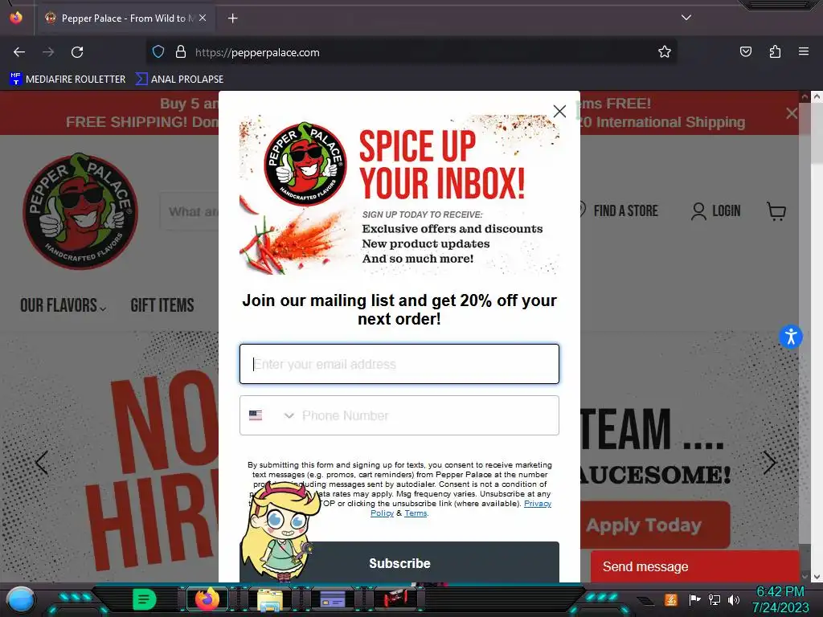Reload the Pepper Palace page
Screen dimensions: 823x617
point(77,52)
